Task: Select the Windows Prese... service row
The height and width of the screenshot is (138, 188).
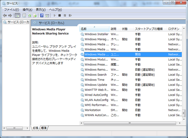Action: [131, 64]
